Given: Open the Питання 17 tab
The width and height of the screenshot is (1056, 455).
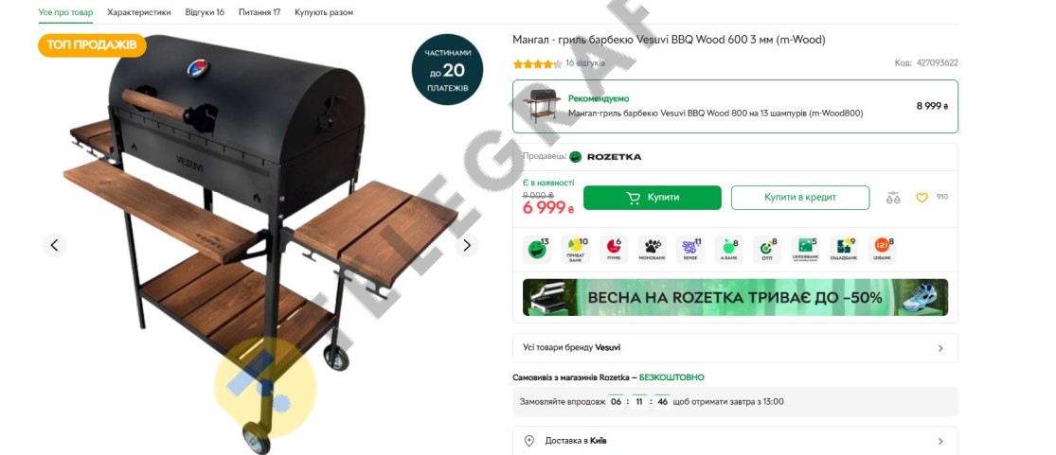Looking at the screenshot, I should pyautogui.click(x=260, y=12).
